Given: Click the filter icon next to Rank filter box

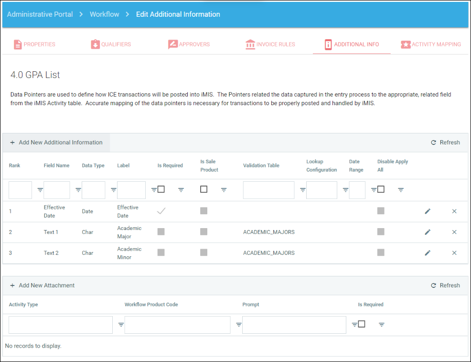Looking at the screenshot, I should [40, 190].
